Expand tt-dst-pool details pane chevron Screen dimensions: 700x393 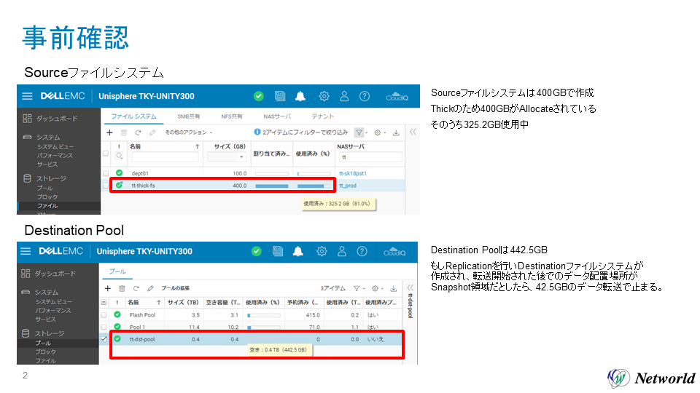coord(411,287)
